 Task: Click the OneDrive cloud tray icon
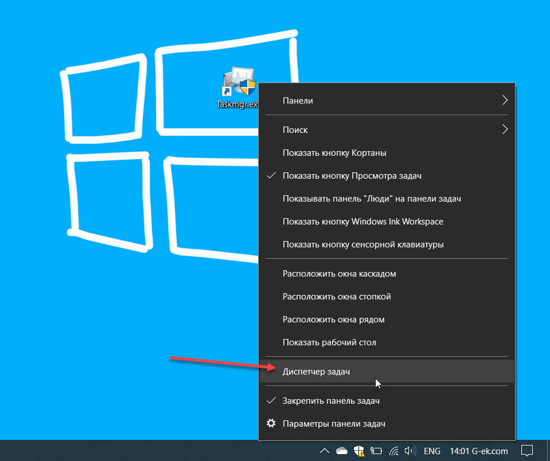pyautogui.click(x=342, y=451)
